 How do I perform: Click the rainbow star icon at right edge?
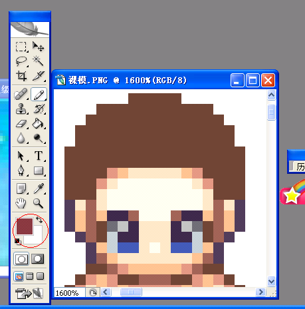292,192
